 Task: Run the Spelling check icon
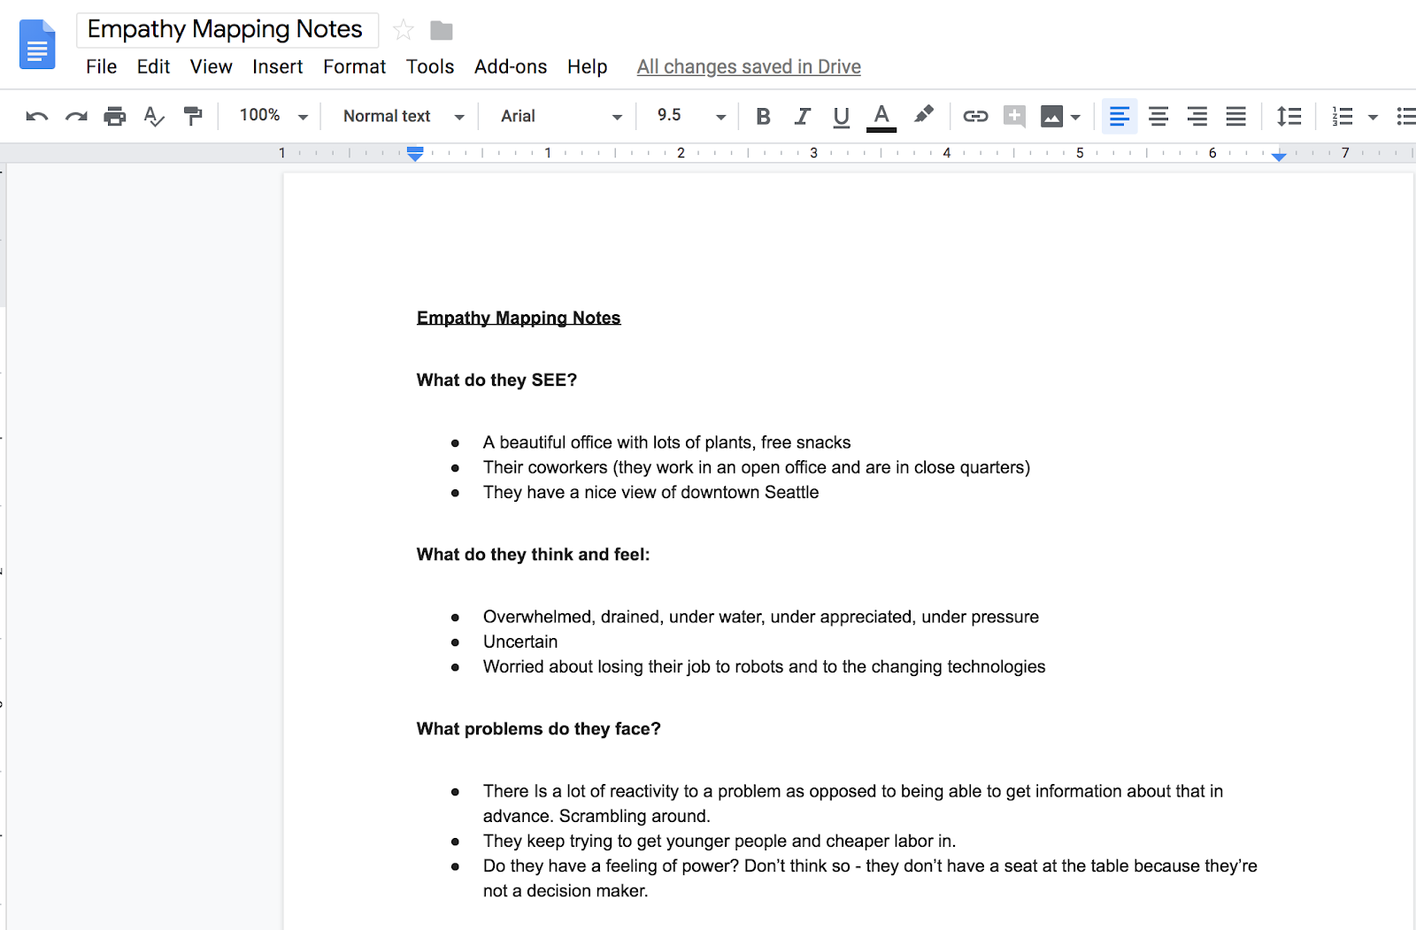(154, 116)
